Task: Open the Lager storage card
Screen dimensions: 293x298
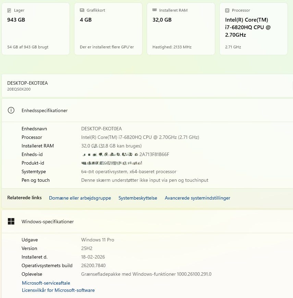Action: pos(36,29)
